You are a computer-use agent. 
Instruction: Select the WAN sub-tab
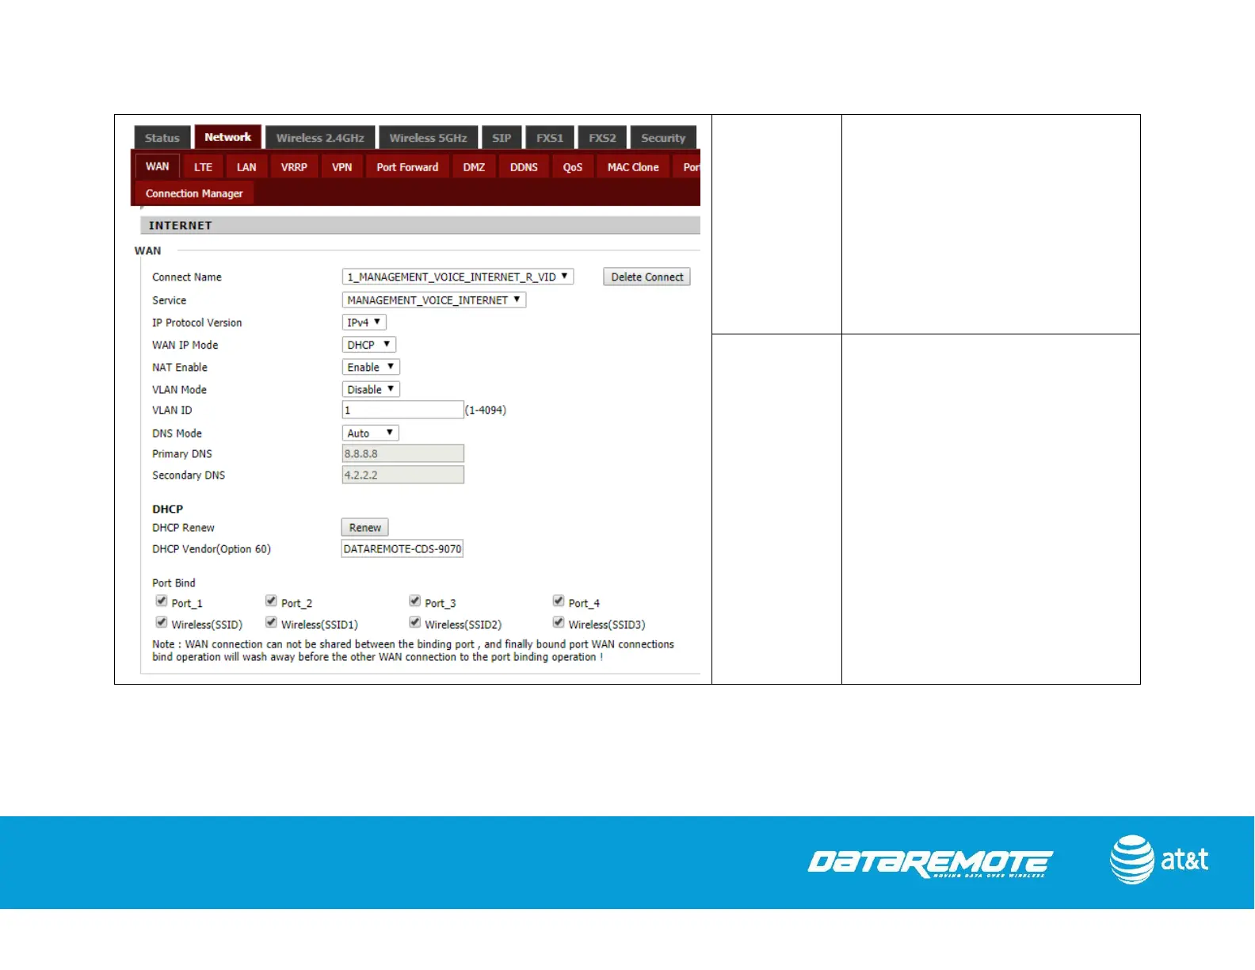click(x=158, y=166)
